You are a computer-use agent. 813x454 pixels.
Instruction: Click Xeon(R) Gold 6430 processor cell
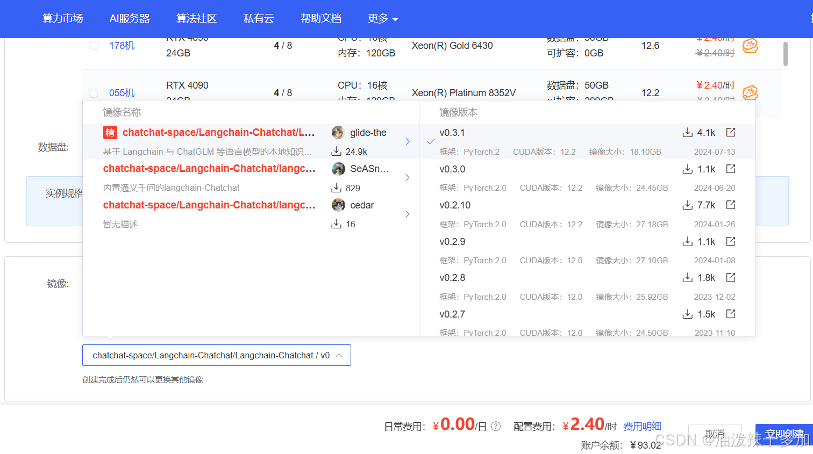(x=452, y=46)
